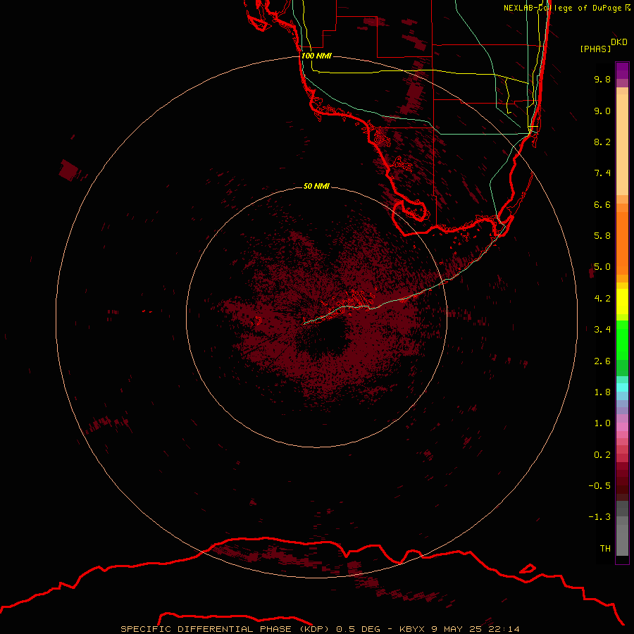Click the 4.2 value on color scale
Viewport: 634px width, 634px height.
602,299
